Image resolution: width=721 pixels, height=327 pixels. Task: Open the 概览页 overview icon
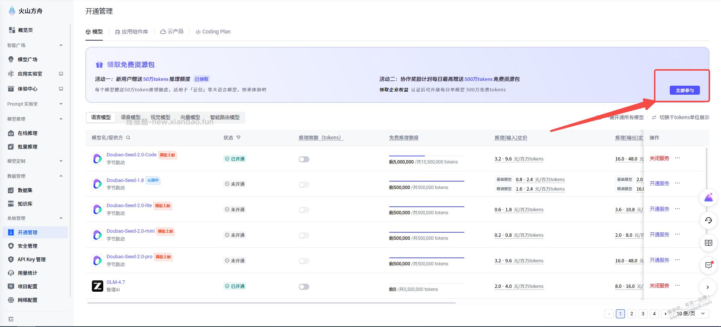coord(12,30)
